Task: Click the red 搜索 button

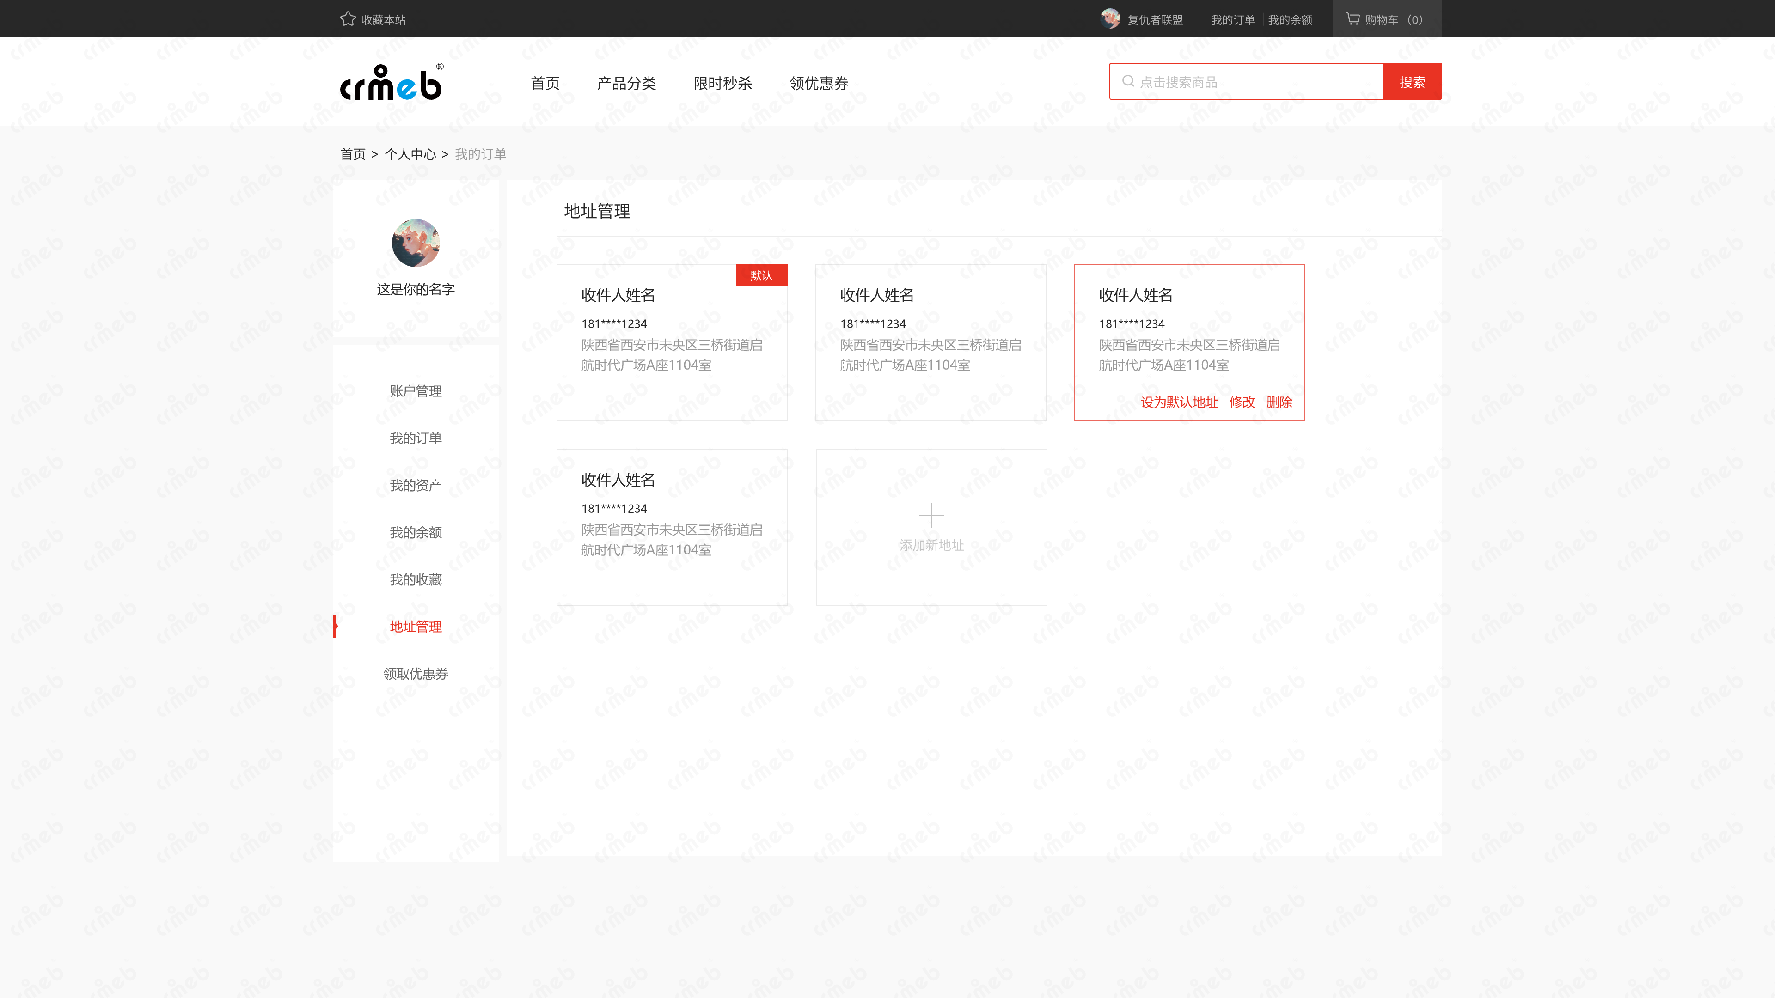Action: tap(1412, 82)
